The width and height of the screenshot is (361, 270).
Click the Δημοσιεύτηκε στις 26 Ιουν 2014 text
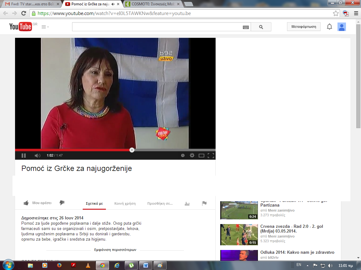tap(52, 218)
